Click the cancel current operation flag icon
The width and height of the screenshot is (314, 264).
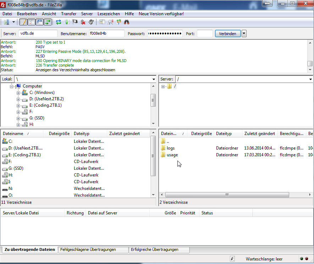coord(75,22)
